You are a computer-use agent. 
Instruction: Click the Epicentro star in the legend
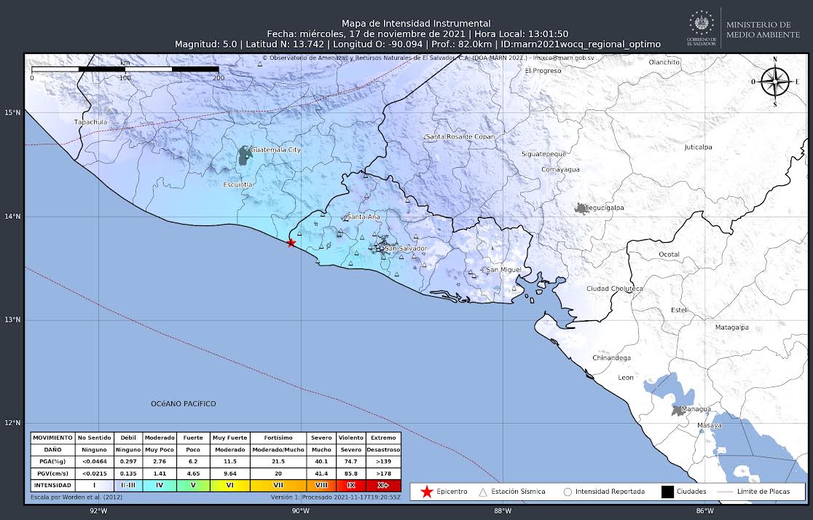coord(427,492)
